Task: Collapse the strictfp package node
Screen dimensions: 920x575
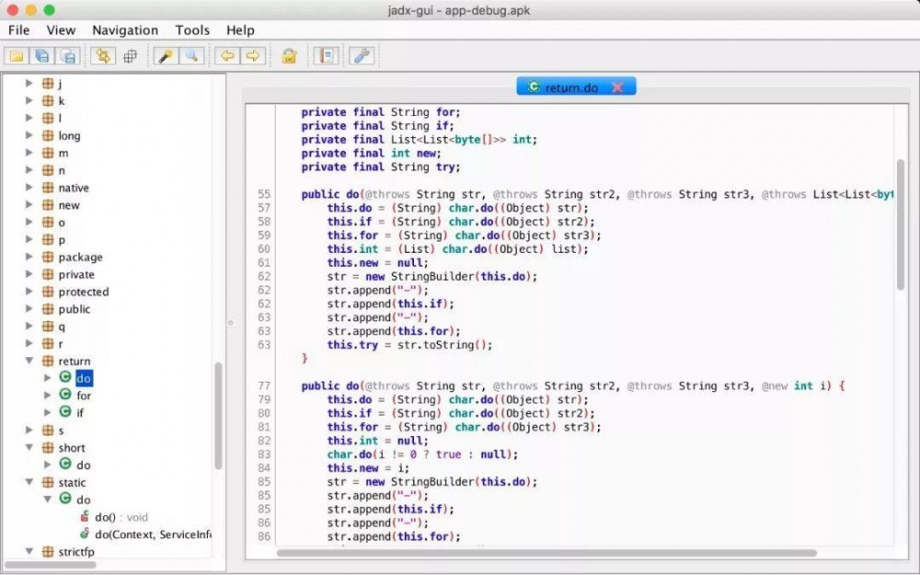Action: point(29,551)
